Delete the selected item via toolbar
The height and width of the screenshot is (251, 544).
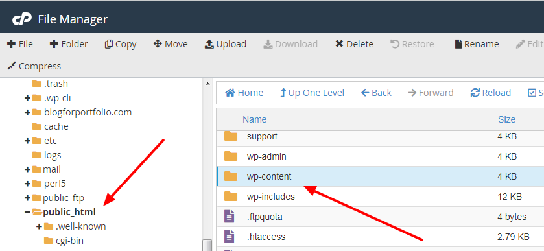(354, 44)
